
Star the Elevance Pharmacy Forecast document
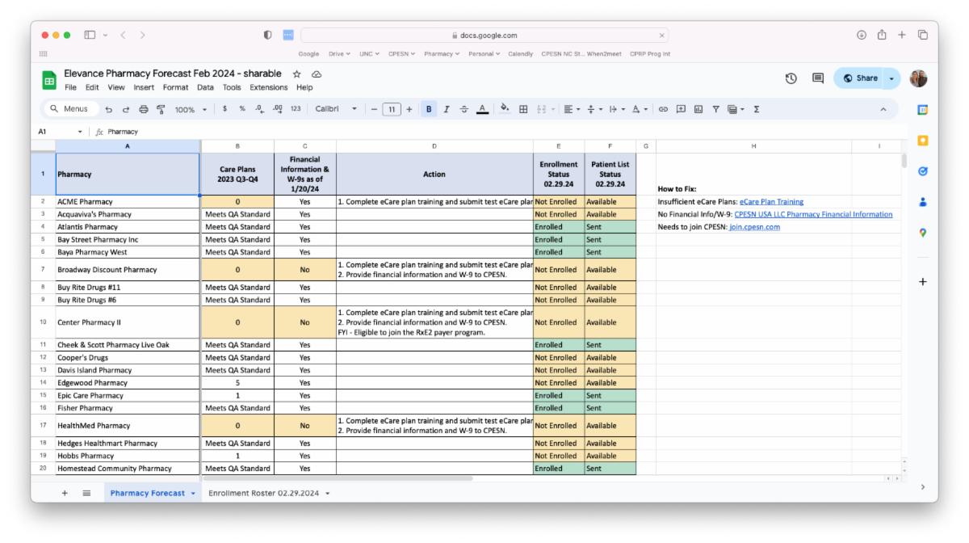[x=296, y=73]
